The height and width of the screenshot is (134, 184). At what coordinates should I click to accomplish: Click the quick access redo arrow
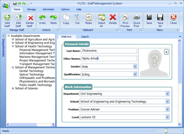click(24, 3)
